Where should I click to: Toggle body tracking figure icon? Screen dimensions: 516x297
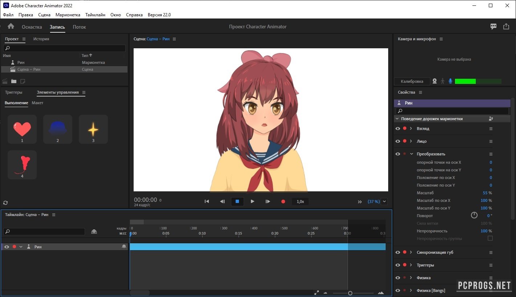pos(442,81)
